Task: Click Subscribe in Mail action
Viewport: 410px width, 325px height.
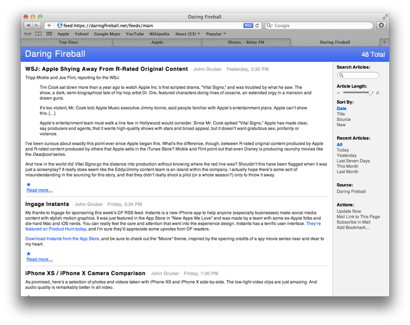Action: [353, 222]
